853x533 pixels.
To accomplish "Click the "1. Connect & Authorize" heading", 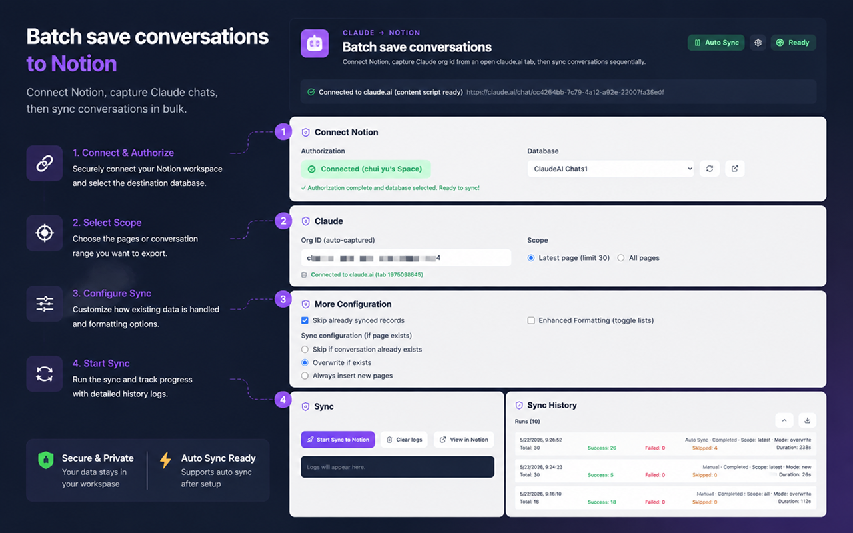I will point(123,153).
